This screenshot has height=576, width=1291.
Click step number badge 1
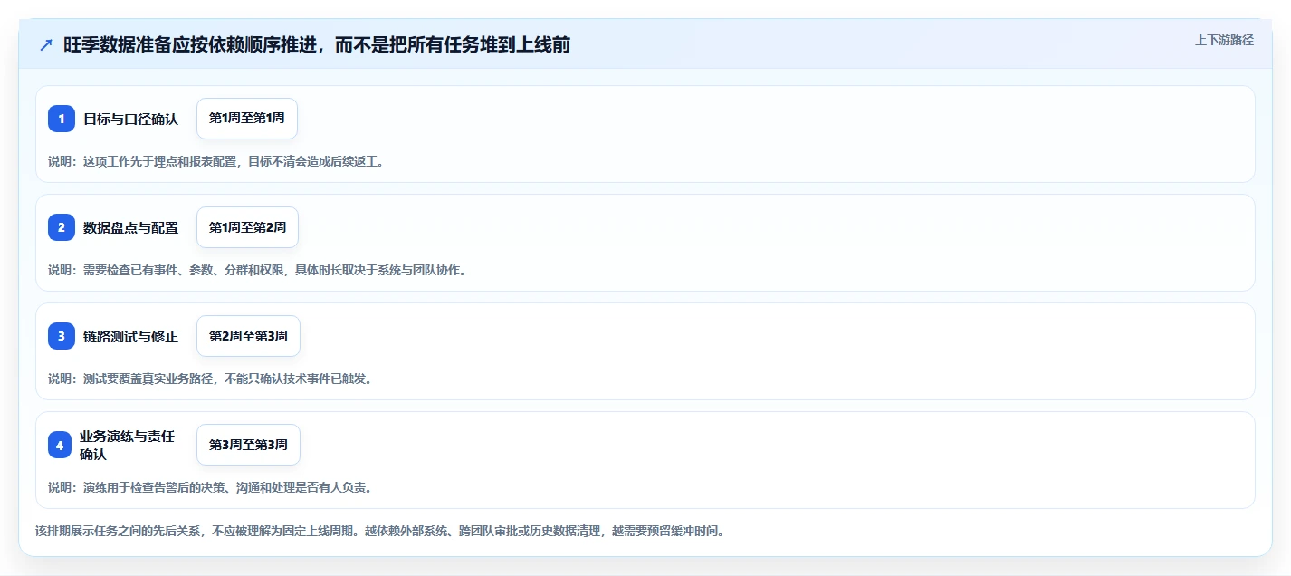(x=62, y=119)
